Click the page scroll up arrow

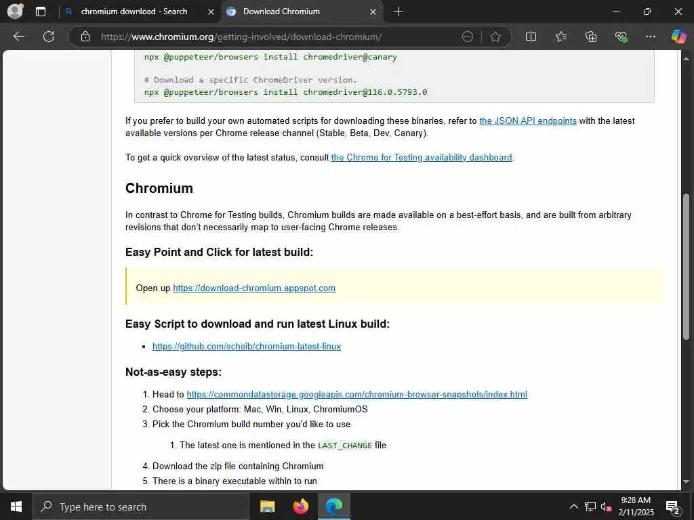tap(686, 58)
